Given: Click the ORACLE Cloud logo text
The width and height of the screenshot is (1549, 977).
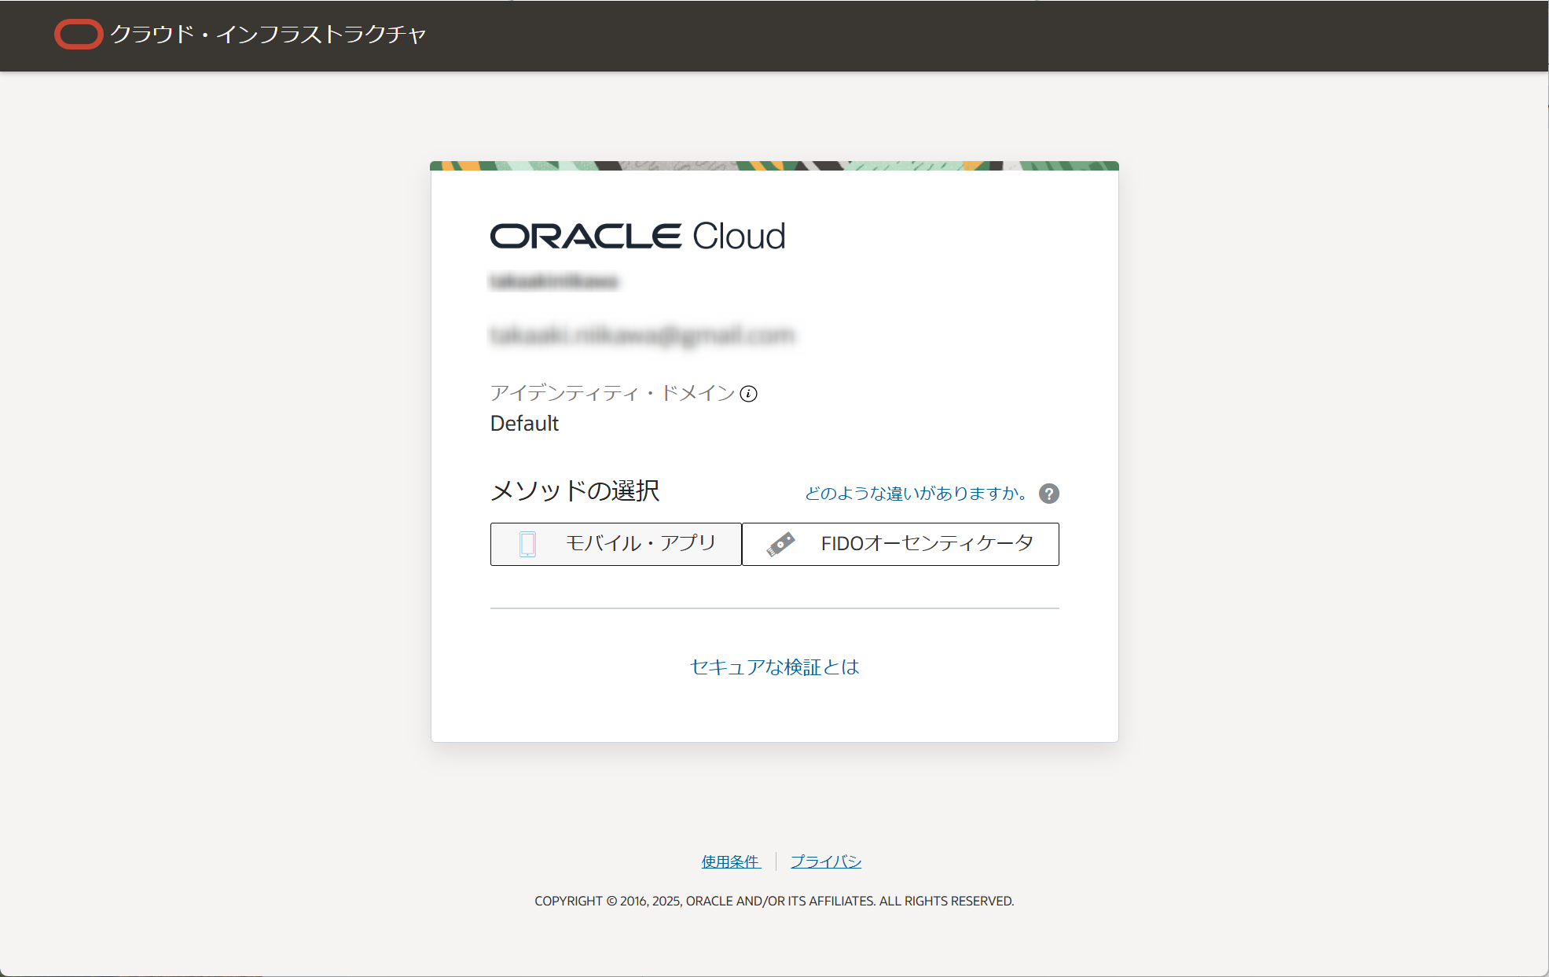Looking at the screenshot, I should point(637,236).
